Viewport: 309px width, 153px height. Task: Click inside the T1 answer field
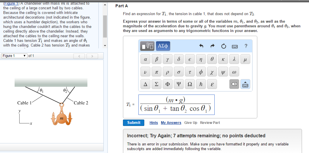(x=176, y=104)
